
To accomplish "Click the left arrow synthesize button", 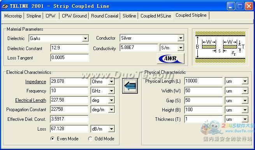I will (130, 86).
